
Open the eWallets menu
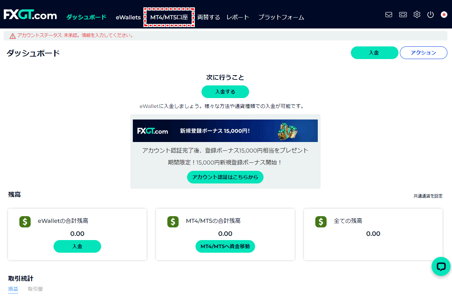point(128,17)
